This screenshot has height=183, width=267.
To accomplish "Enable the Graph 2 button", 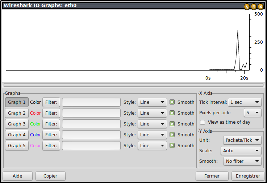I will click(x=17, y=113).
